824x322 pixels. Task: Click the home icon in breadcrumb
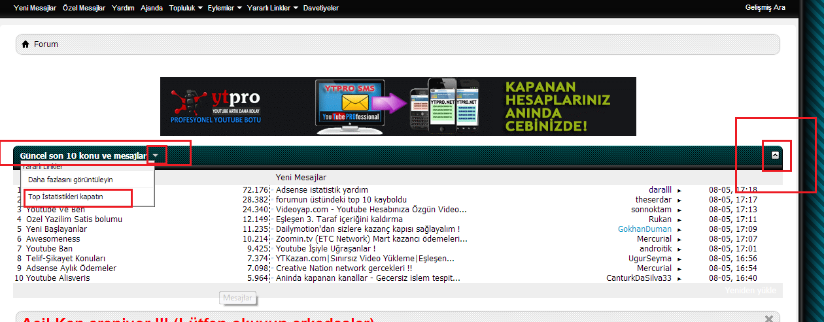(x=26, y=44)
